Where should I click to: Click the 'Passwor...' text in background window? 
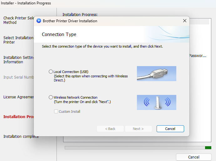tap(198, 56)
